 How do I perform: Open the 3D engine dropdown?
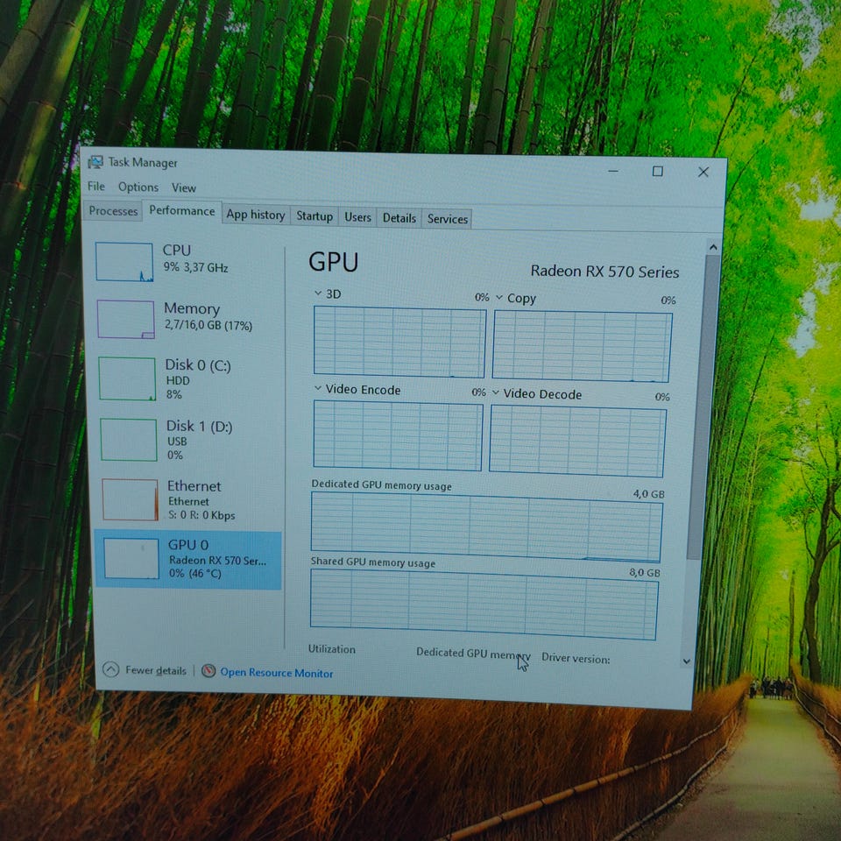click(x=318, y=293)
